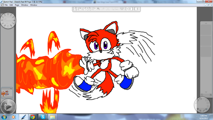The height and width of the screenshot is (120, 213).
Task: Select the rectangle selection tool on tool wheel
Action: (206, 100)
